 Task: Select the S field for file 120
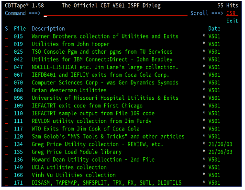pos(6,136)
